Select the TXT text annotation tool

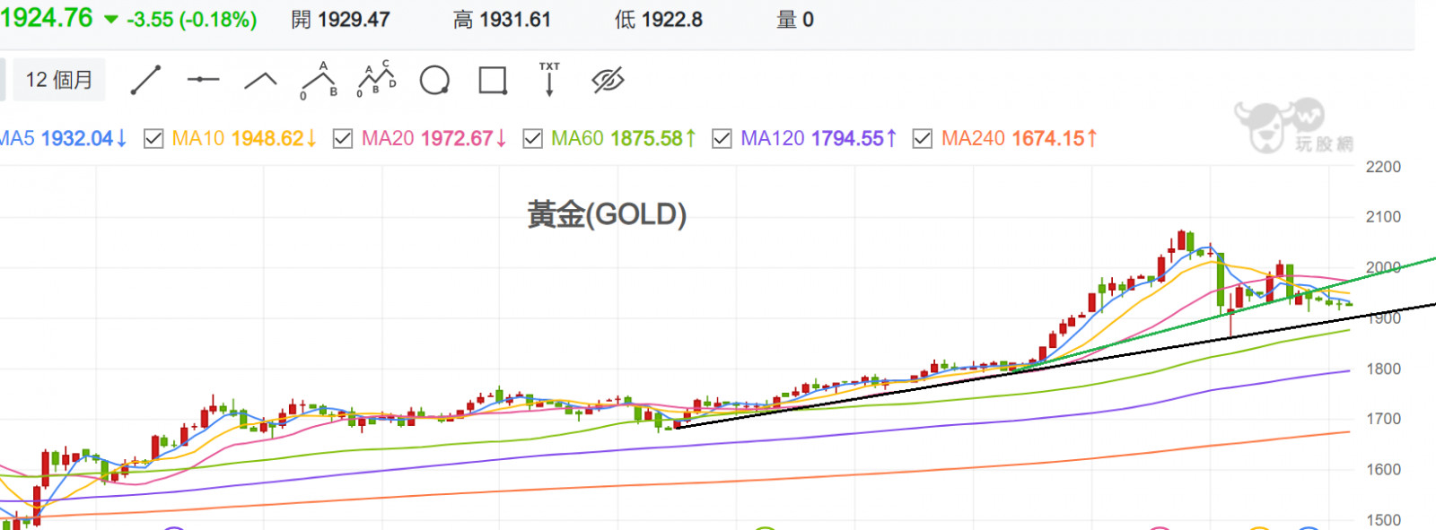coord(549,79)
